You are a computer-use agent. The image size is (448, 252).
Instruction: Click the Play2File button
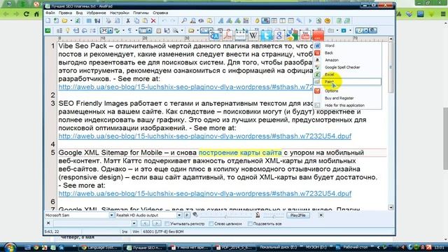[x=298, y=216]
